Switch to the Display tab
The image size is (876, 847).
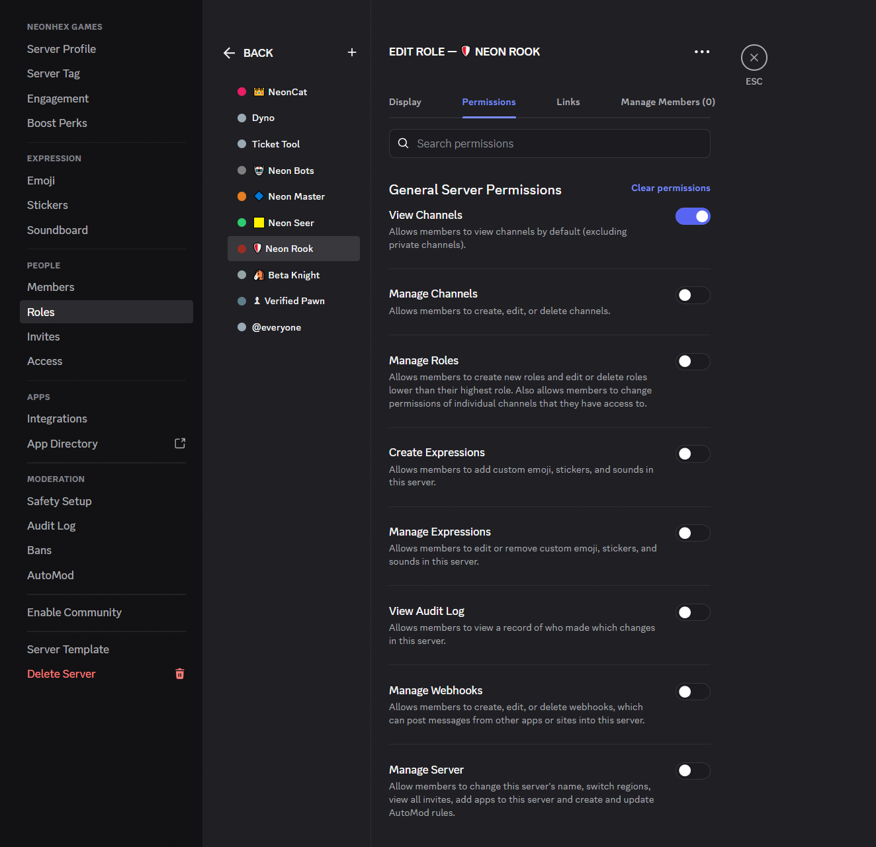tap(405, 102)
